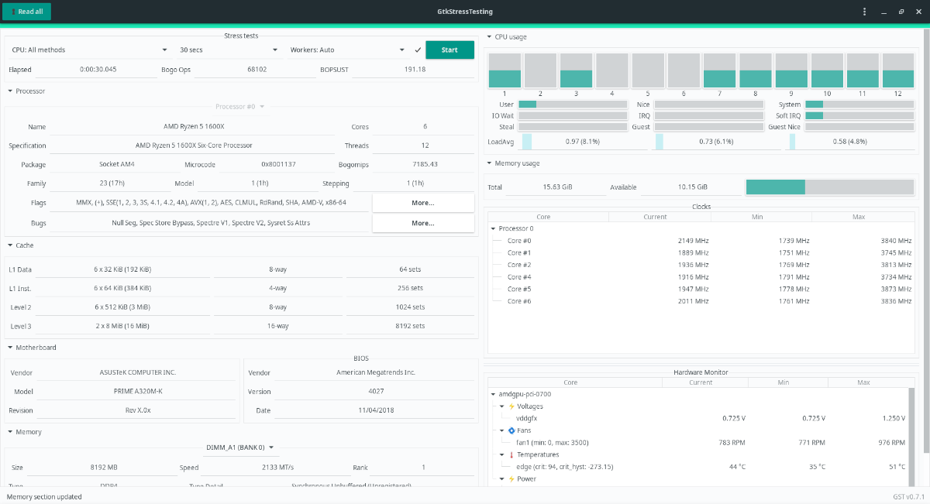The image size is (930, 504).
Task: Click the memory usage progress bar
Action: point(829,187)
